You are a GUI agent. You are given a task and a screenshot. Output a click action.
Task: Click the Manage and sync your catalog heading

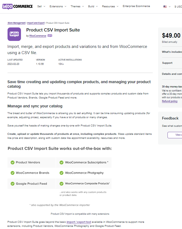tap(35, 106)
